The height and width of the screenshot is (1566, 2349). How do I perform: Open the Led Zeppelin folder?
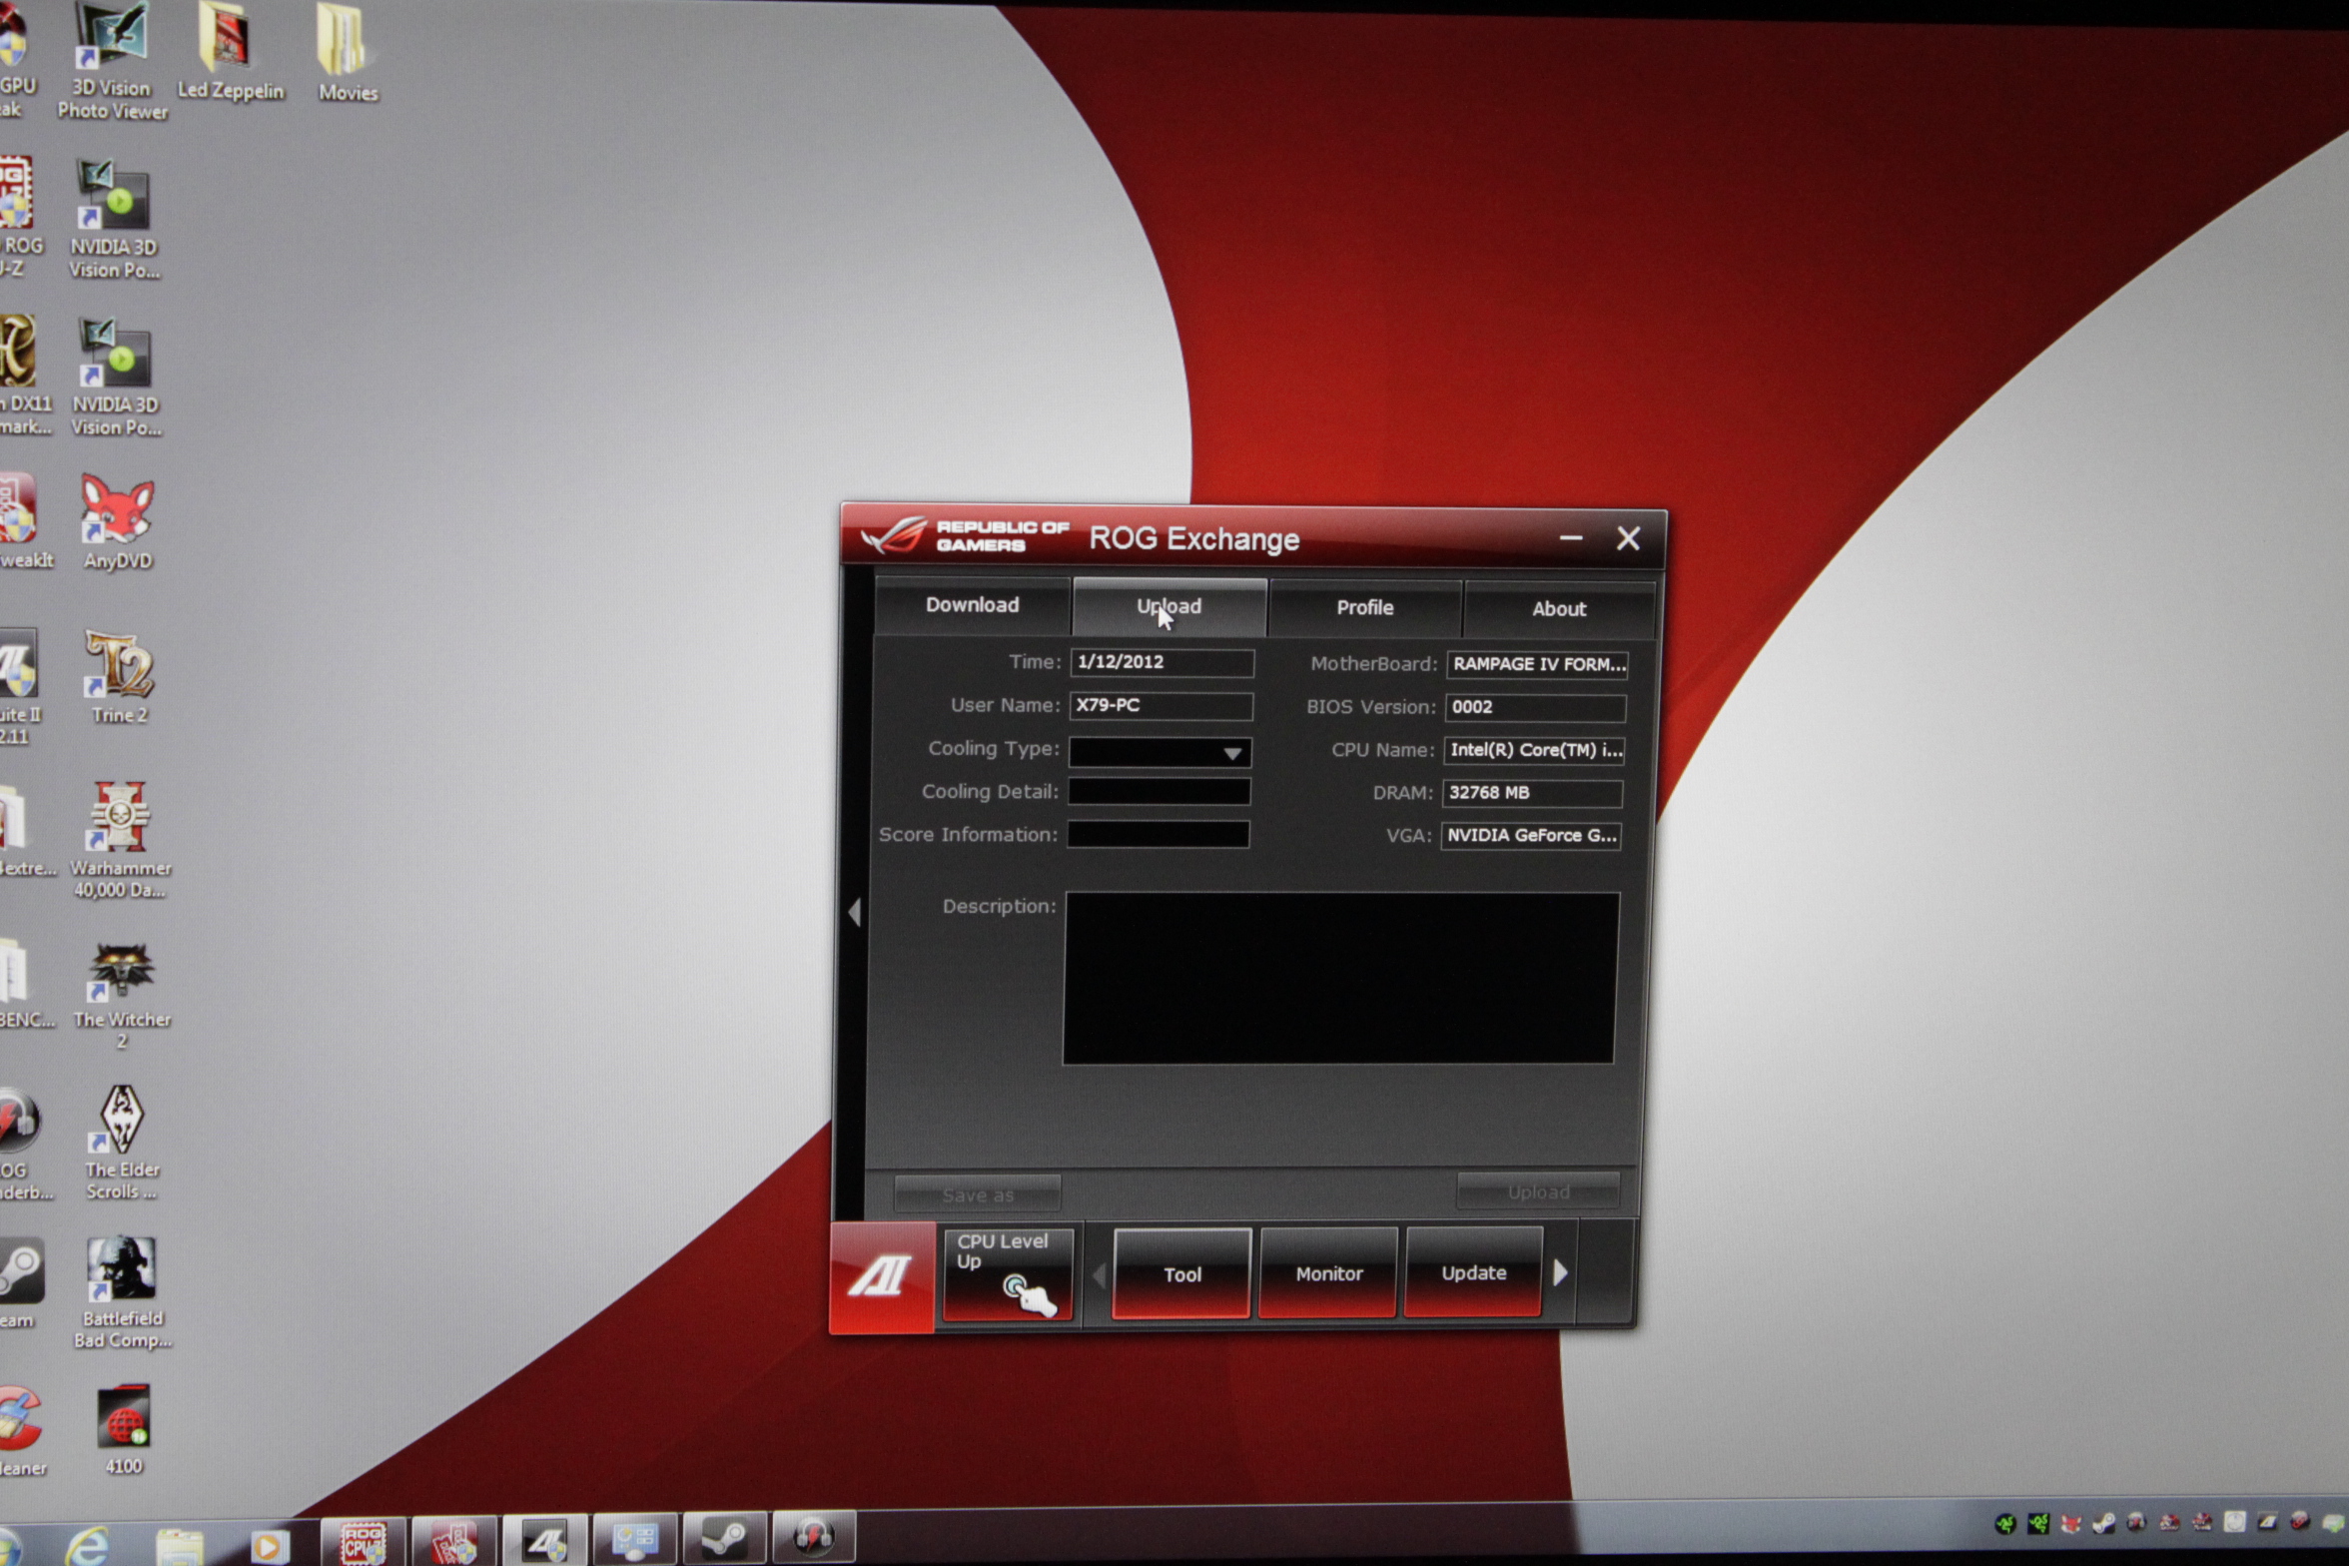tap(231, 52)
